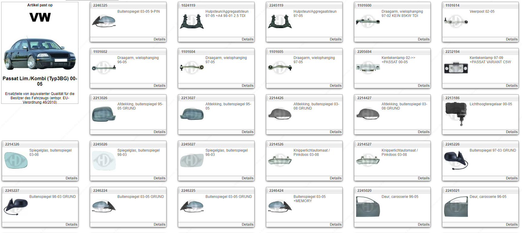Open Details for Veerpoot 02-05 part 1101614
The image size is (522, 233).
click(x=511, y=39)
